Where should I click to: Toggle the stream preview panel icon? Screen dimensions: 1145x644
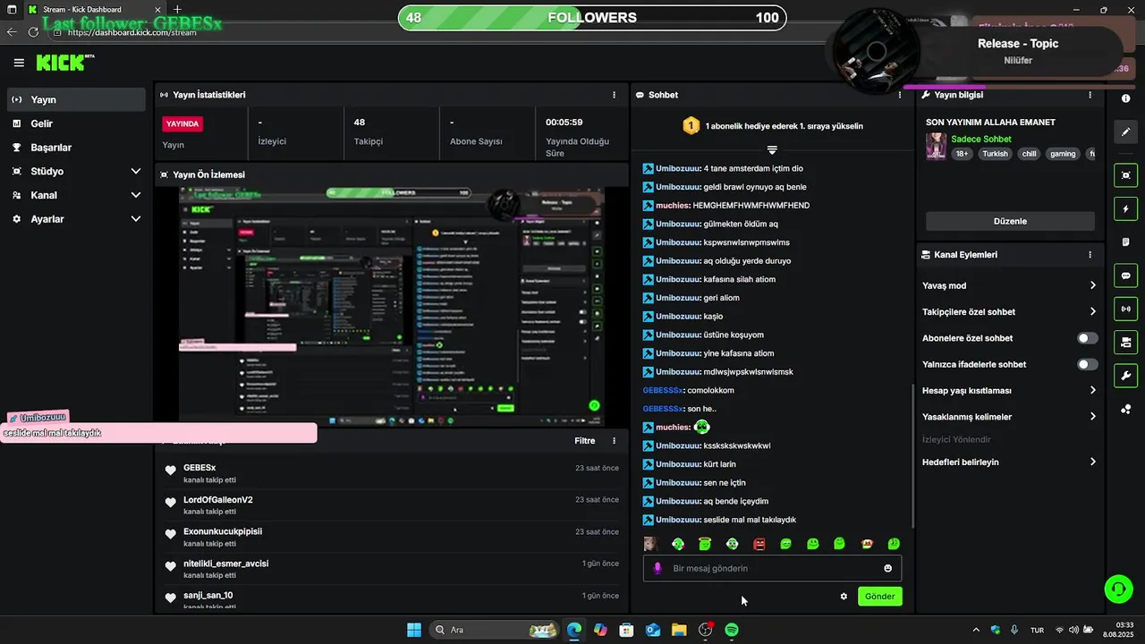pos(1125,175)
